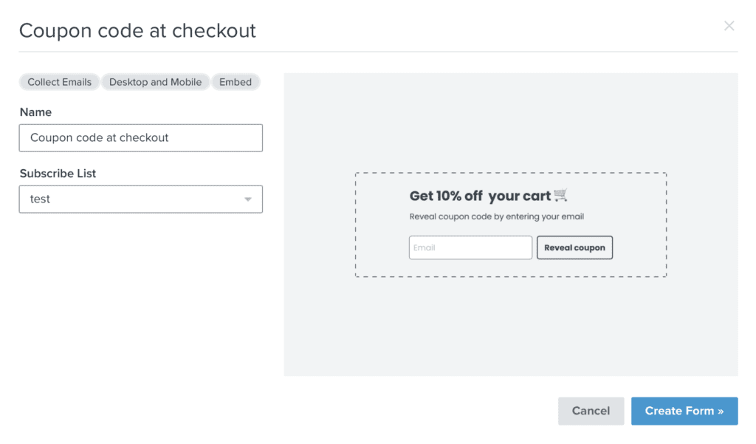Open the Subscribe List dropdown arrow
Viewport: 756px width, 444px height.
coord(248,199)
